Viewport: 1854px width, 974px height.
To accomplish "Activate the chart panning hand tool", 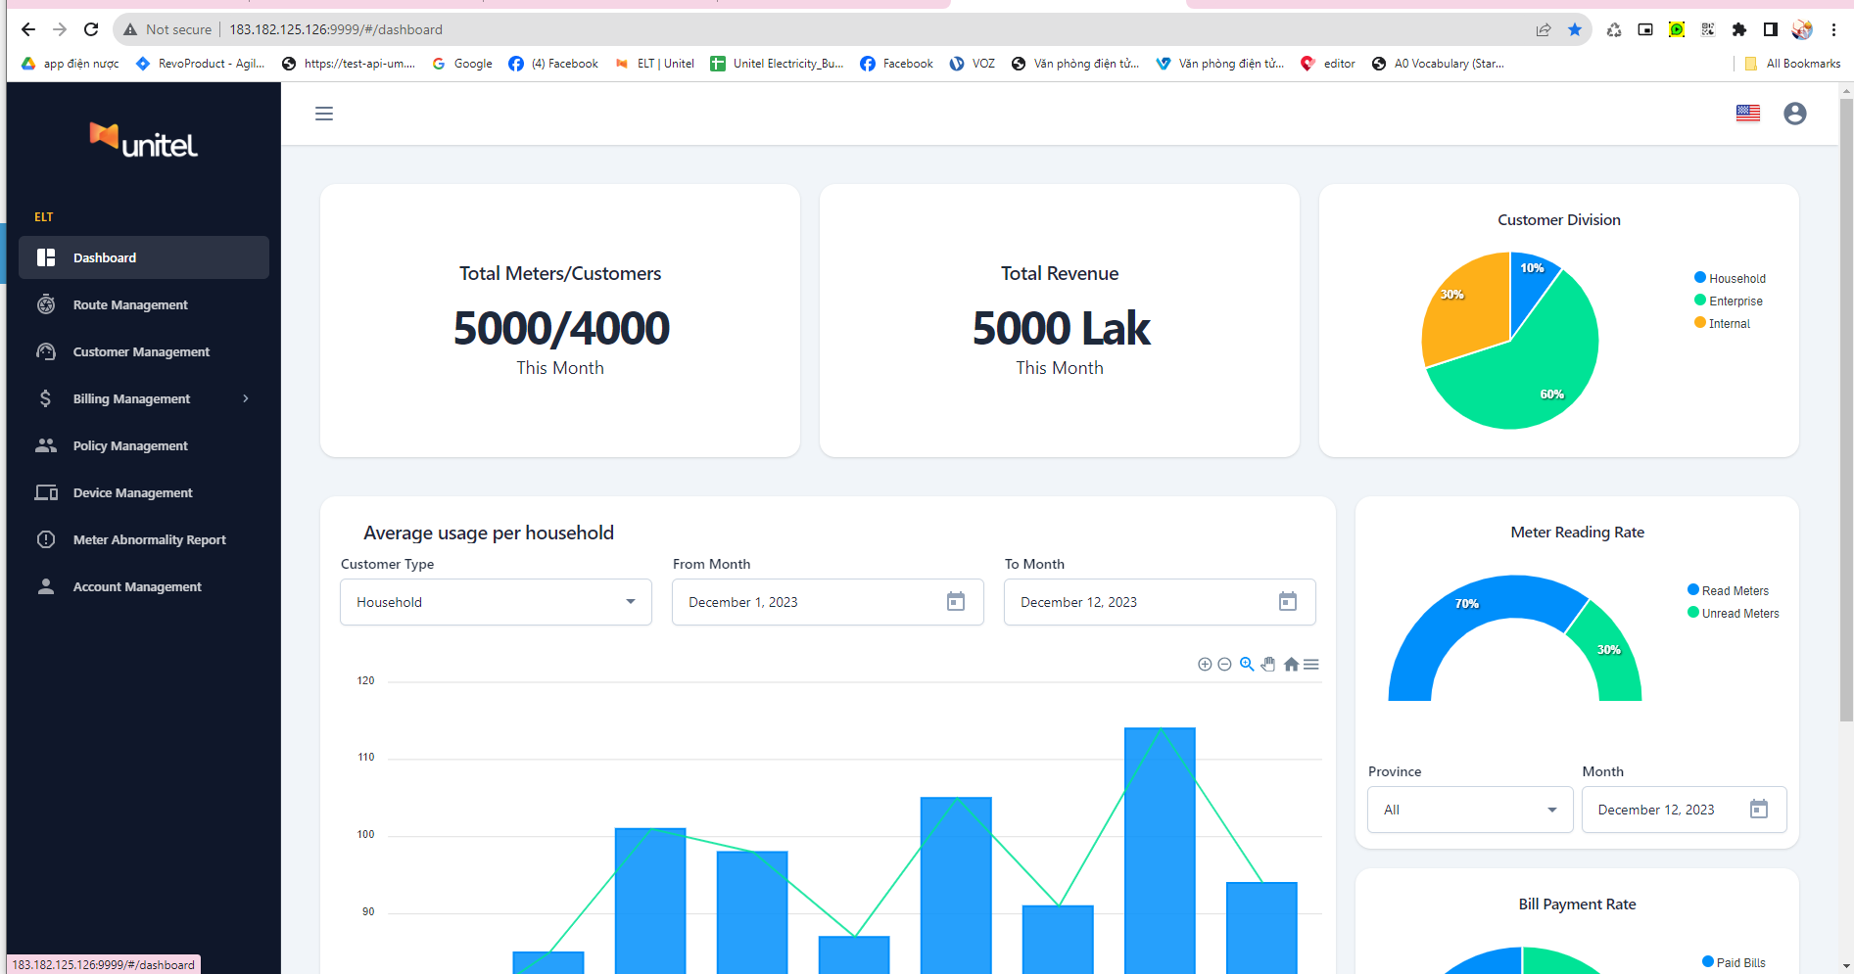I will pos(1268,664).
